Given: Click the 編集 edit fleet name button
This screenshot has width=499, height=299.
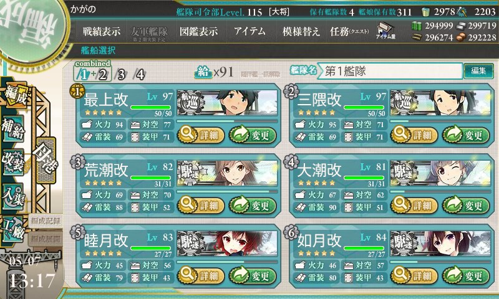Looking at the screenshot, I should click(478, 71).
